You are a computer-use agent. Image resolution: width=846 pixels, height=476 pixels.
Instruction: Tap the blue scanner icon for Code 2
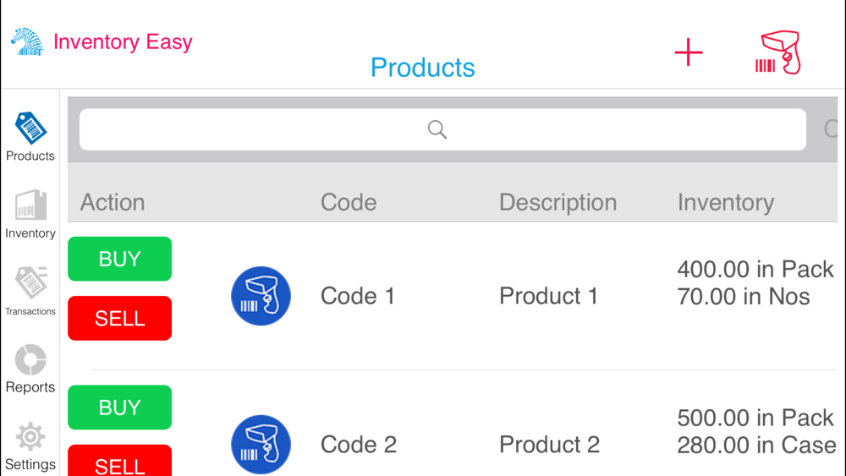(x=261, y=444)
